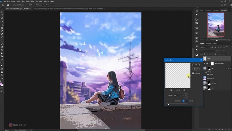Click the Motion Blur distance slider handle
Viewport: 232px width, 131px height.
click(168, 104)
